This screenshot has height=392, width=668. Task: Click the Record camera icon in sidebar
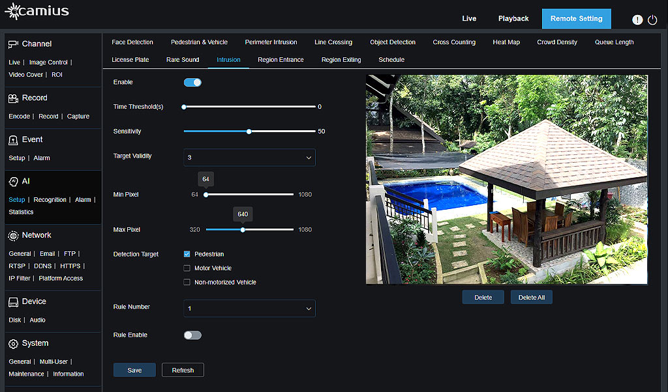pos(13,98)
